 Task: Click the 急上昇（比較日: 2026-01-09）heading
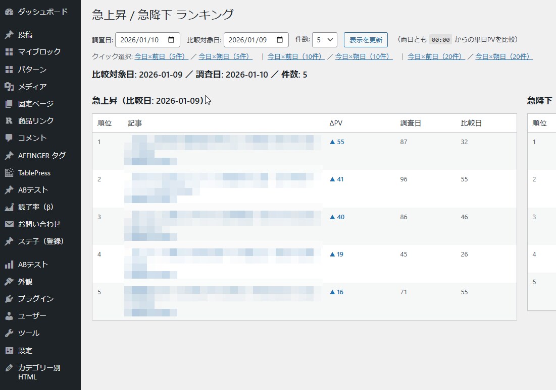point(148,101)
